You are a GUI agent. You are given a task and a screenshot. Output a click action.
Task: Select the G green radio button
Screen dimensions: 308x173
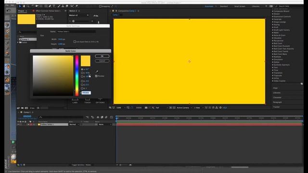click(82, 85)
